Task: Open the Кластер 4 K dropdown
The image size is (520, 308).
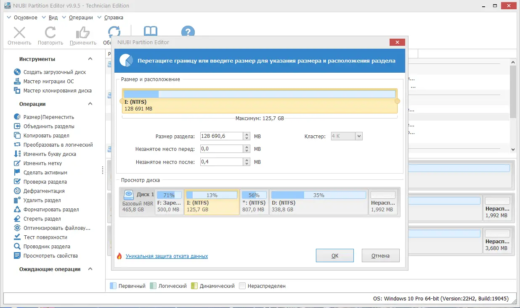Action: click(359, 136)
